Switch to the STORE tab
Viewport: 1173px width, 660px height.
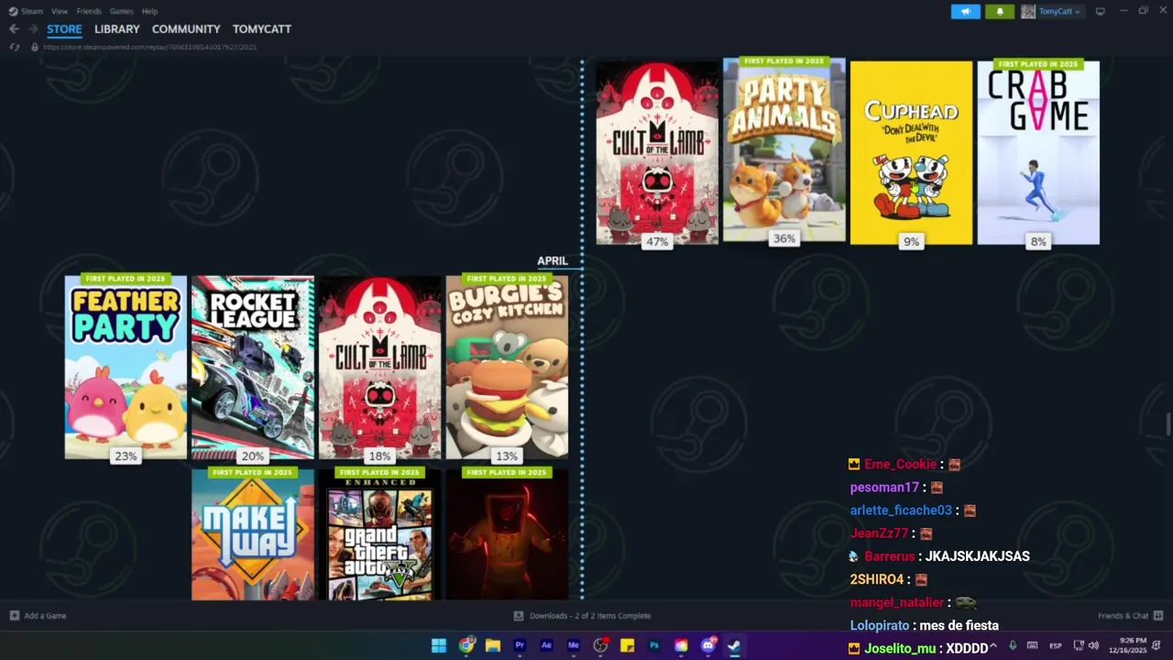pos(64,29)
